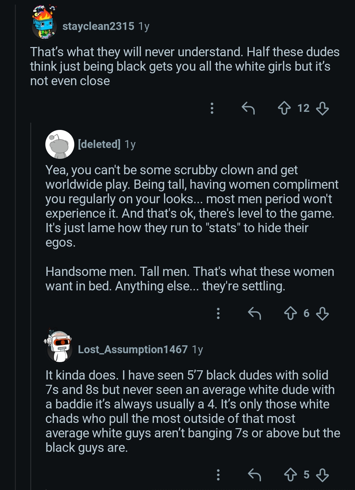
Task: Open Lost_Assumption1467's profile via username
Action: (133, 349)
